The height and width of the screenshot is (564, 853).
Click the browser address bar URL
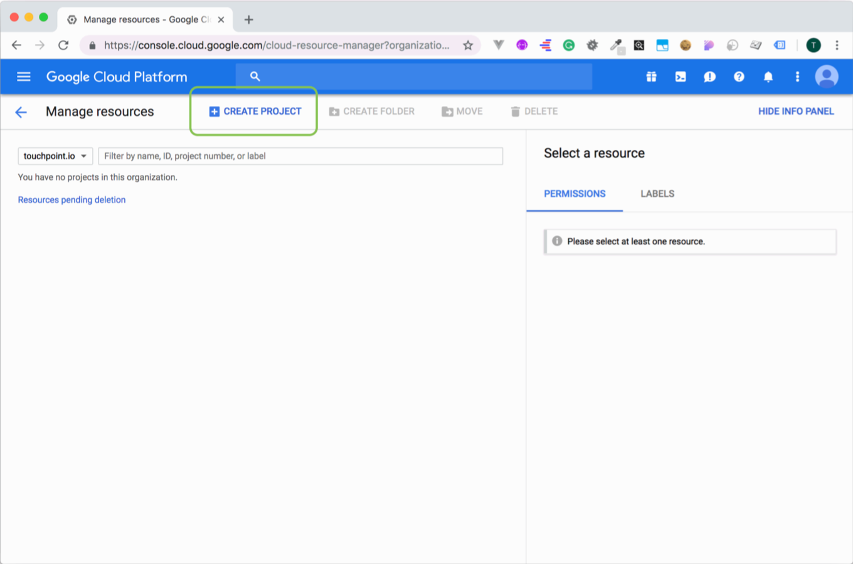click(277, 45)
